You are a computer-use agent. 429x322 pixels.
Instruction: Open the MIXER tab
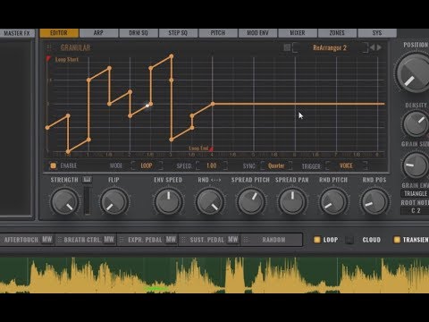click(x=298, y=33)
